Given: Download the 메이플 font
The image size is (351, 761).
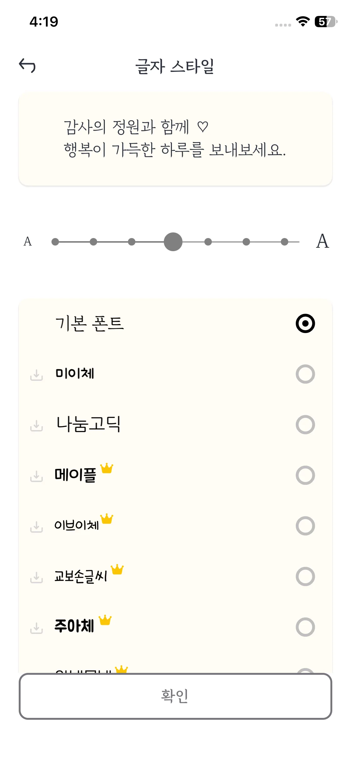Looking at the screenshot, I should (x=37, y=476).
